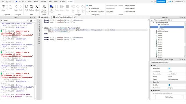Switch to the AVATAR ribbon tab
The width and height of the screenshot is (186, 104).
pyautogui.click(x=44, y=2)
